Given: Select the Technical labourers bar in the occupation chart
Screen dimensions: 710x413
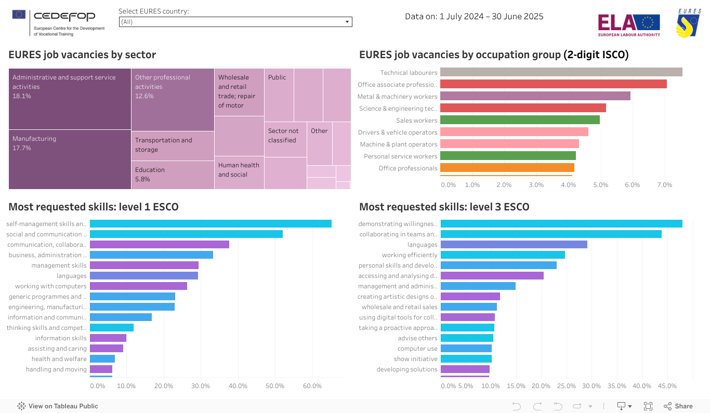Looking at the screenshot, I should [x=561, y=72].
